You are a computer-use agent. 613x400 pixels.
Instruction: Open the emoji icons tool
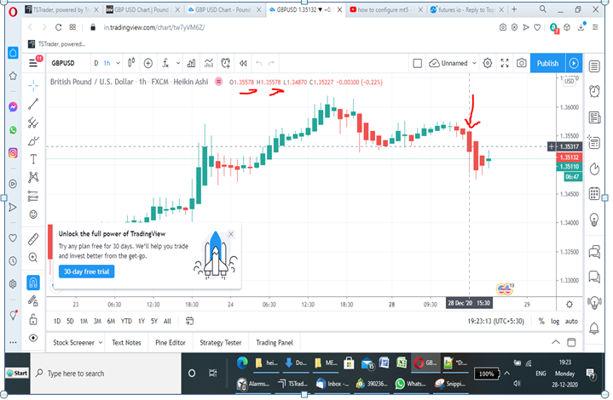pyautogui.click(x=33, y=214)
